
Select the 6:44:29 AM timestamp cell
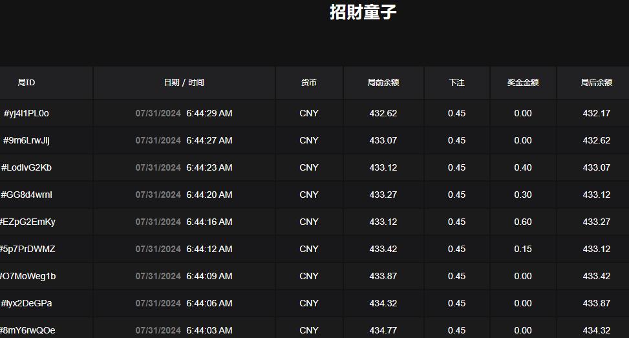click(x=209, y=113)
